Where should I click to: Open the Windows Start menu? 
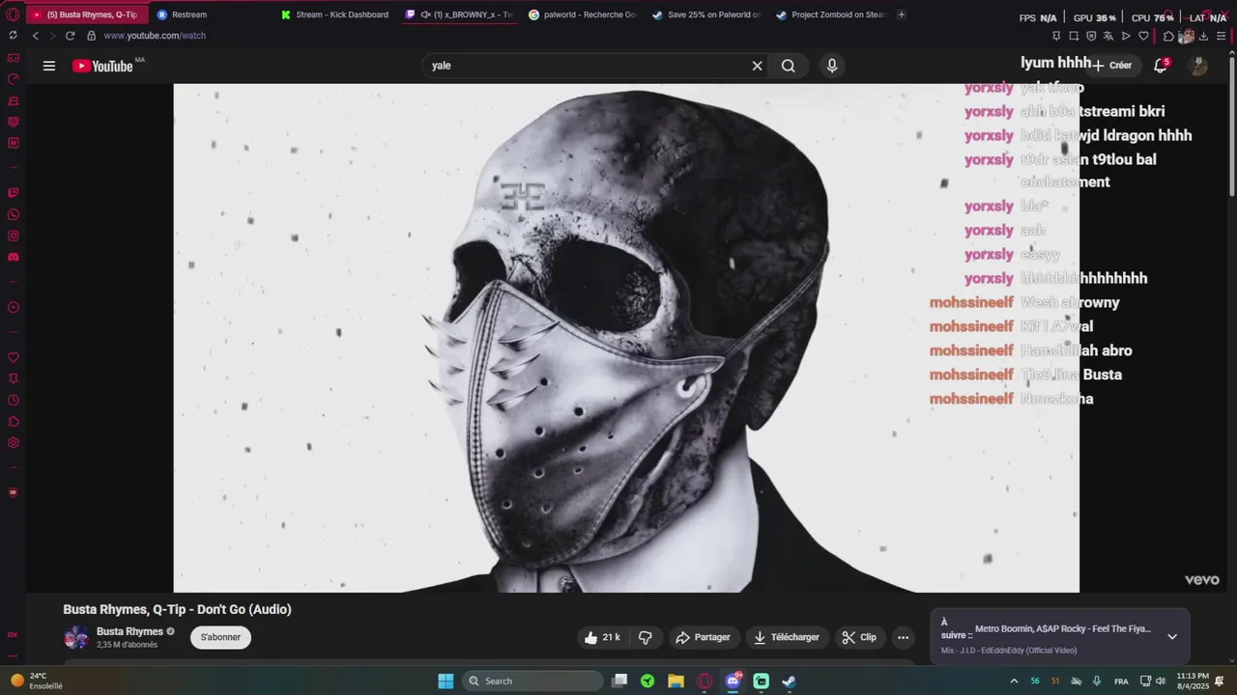[446, 681]
